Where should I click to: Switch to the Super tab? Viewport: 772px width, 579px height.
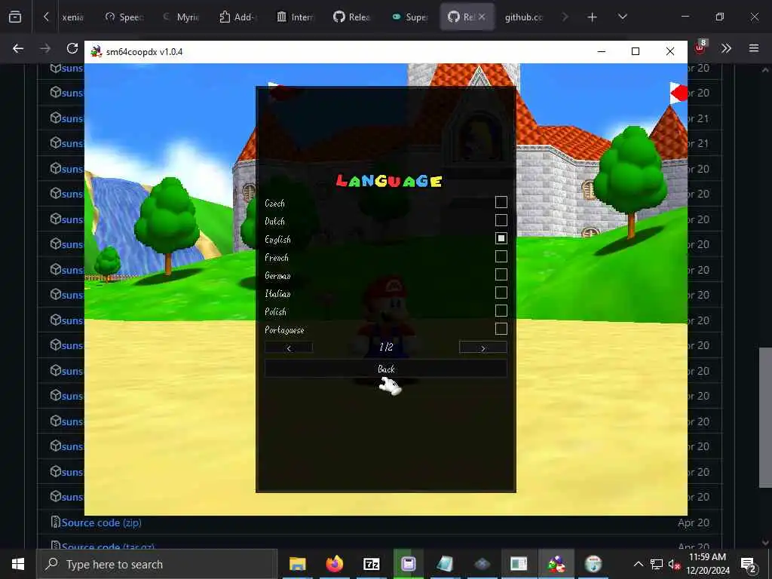(410, 17)
